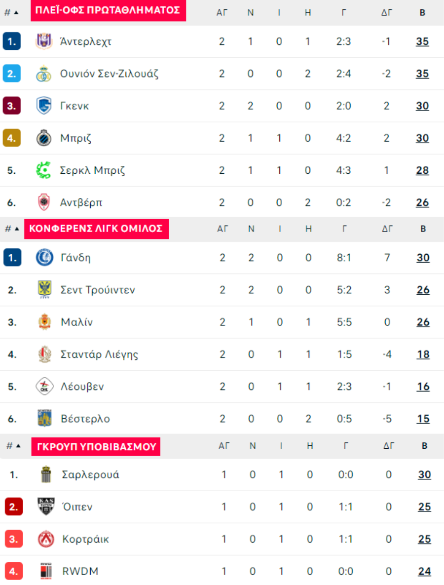Click the Anderlecht club crest

pos(43,41)
